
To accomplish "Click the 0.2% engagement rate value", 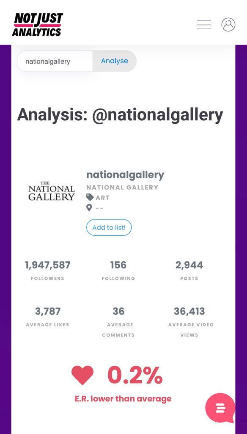I will click(135, 375).
